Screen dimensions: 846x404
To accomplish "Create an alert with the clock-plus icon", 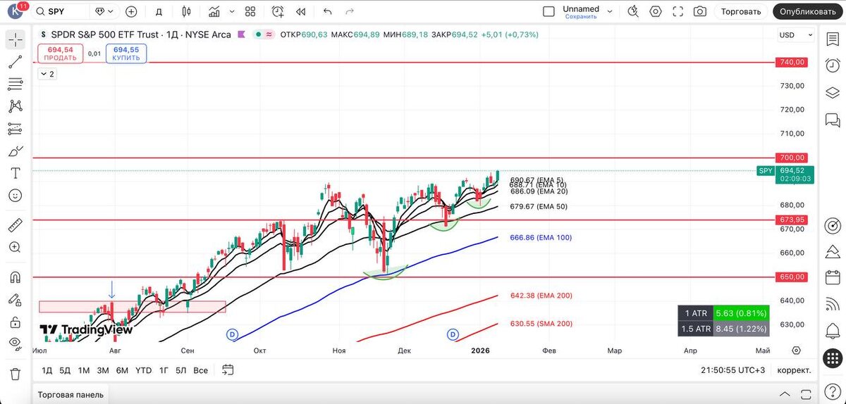I will pos(278,11).
